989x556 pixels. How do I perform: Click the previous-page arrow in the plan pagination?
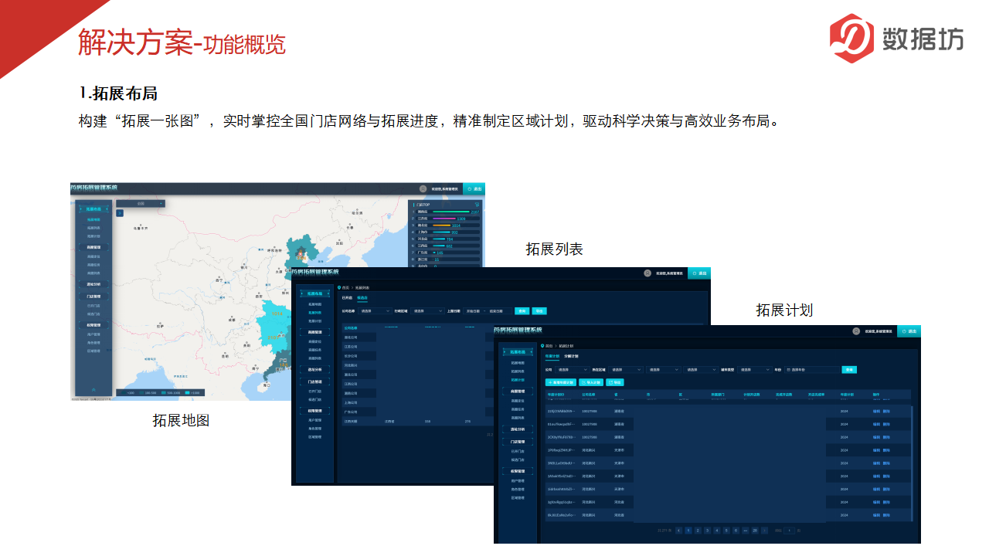(678, 531)
